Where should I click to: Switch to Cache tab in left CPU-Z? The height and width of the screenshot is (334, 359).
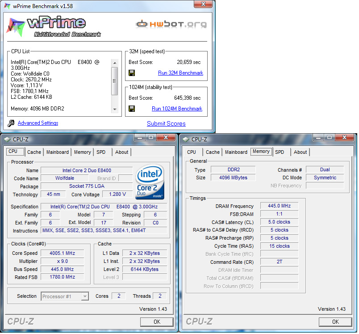34,152
